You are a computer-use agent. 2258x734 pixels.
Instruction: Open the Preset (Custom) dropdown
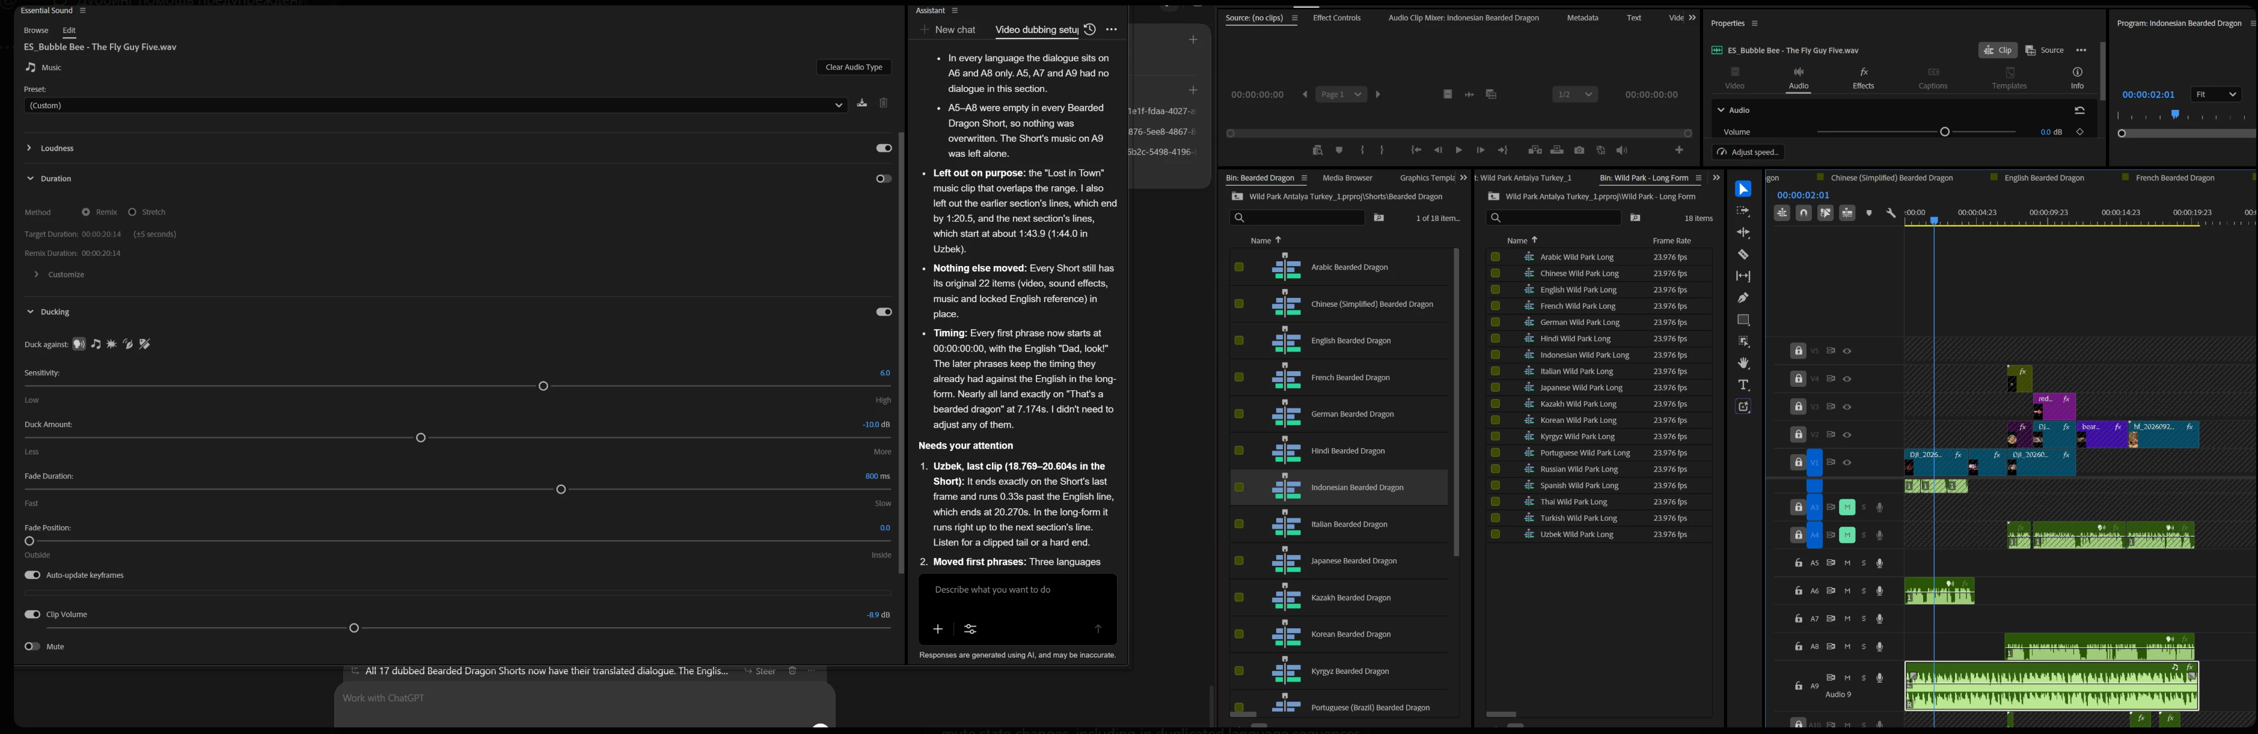point(435,105)
